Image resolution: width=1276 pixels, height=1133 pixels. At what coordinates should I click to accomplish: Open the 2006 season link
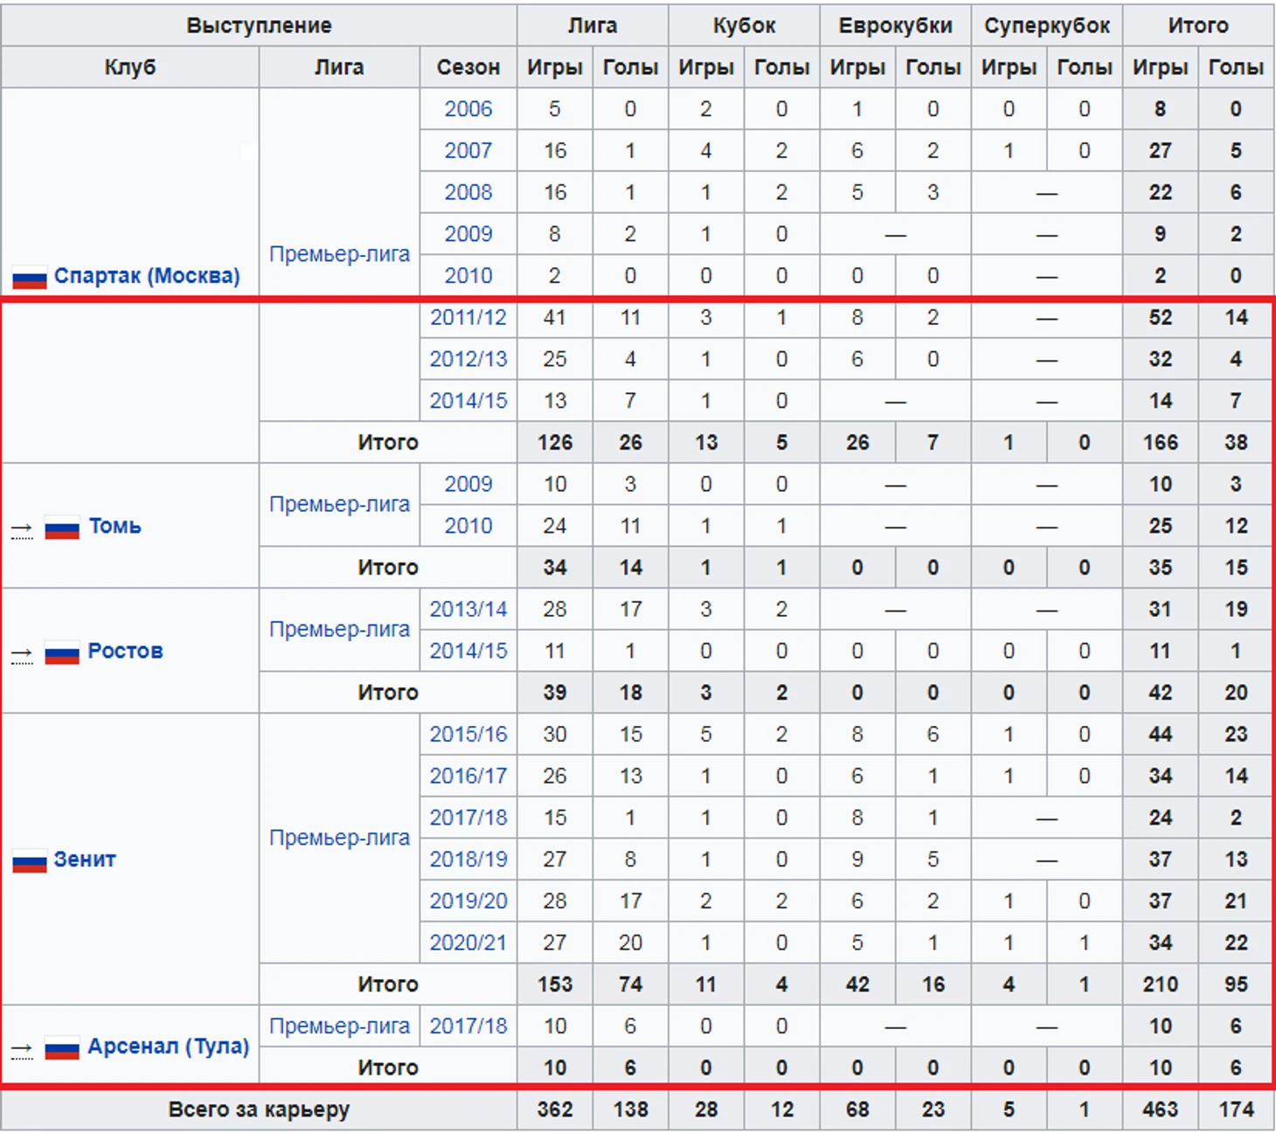pos(468,109)
